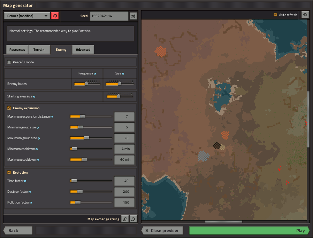Click the Maximum group size slider
313x238 pixels.
91,138
